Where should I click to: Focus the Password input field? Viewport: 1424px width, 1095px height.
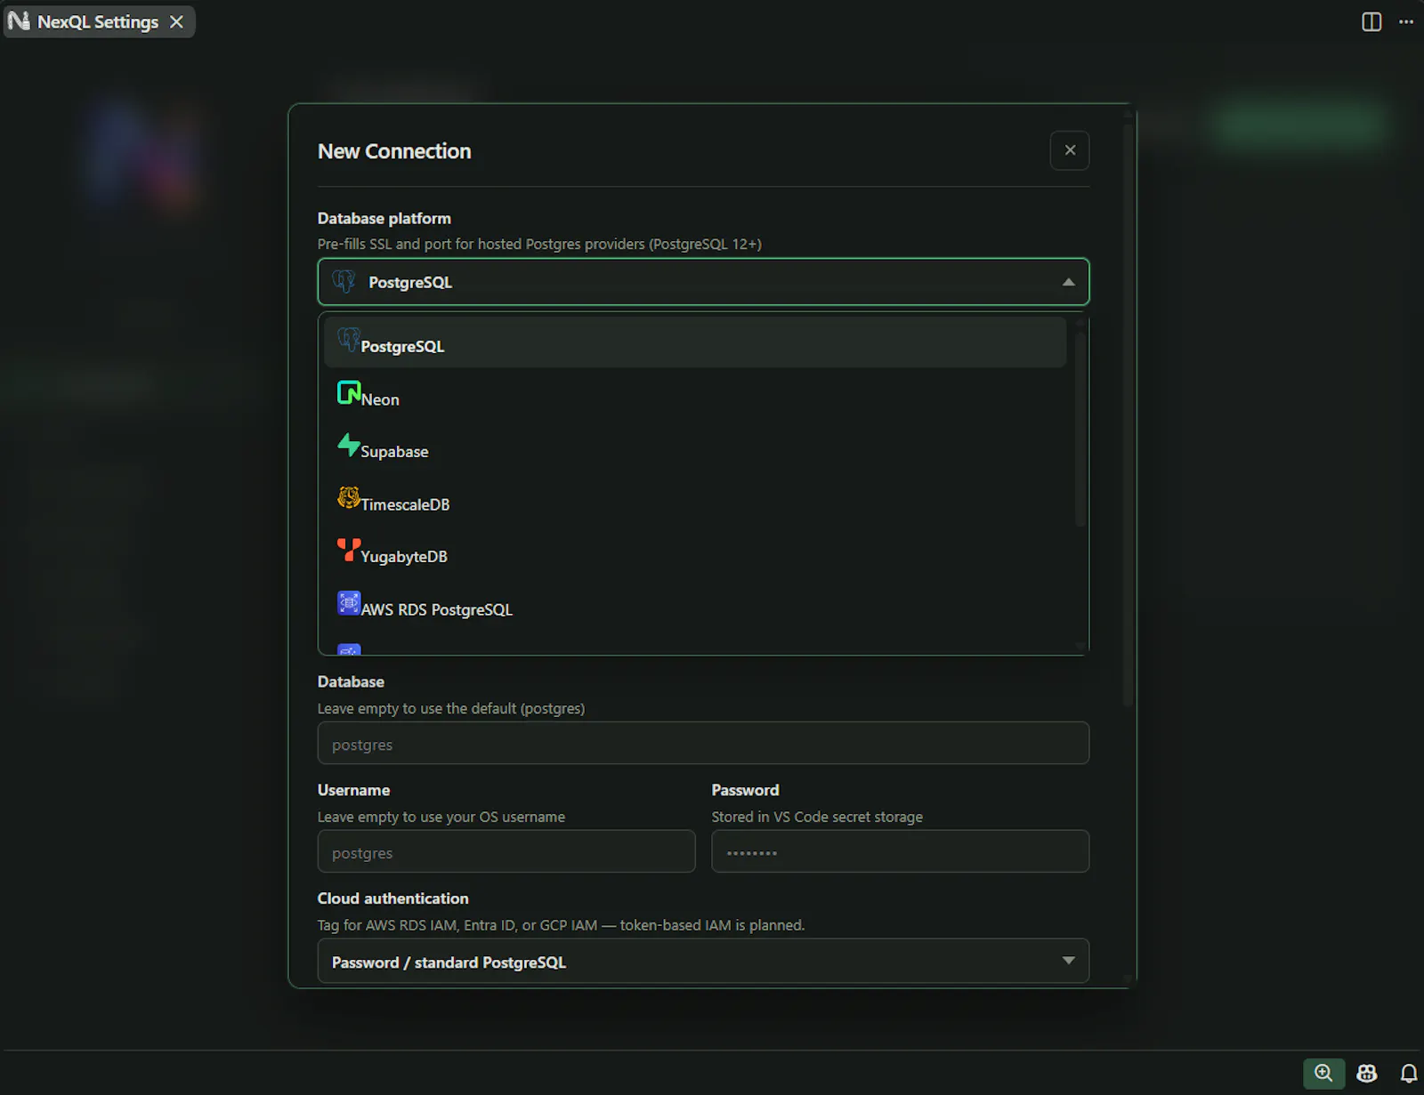(x=900, y=851)
